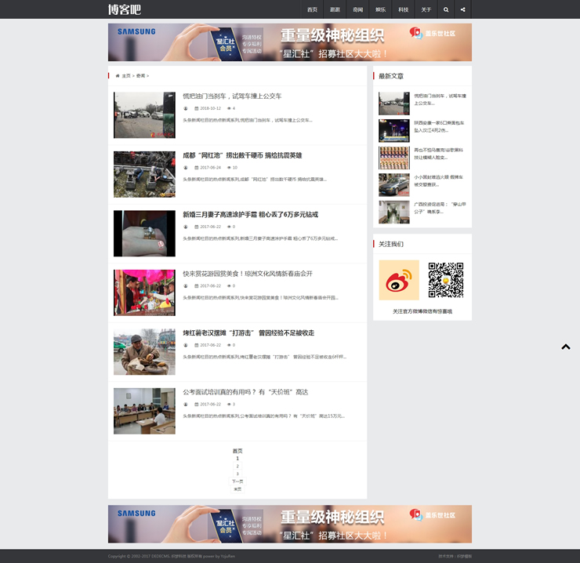Jump to the last page via 末页
Image resolution: width=580 pixels, height=563 pixels.
click(x=237, y=489)
